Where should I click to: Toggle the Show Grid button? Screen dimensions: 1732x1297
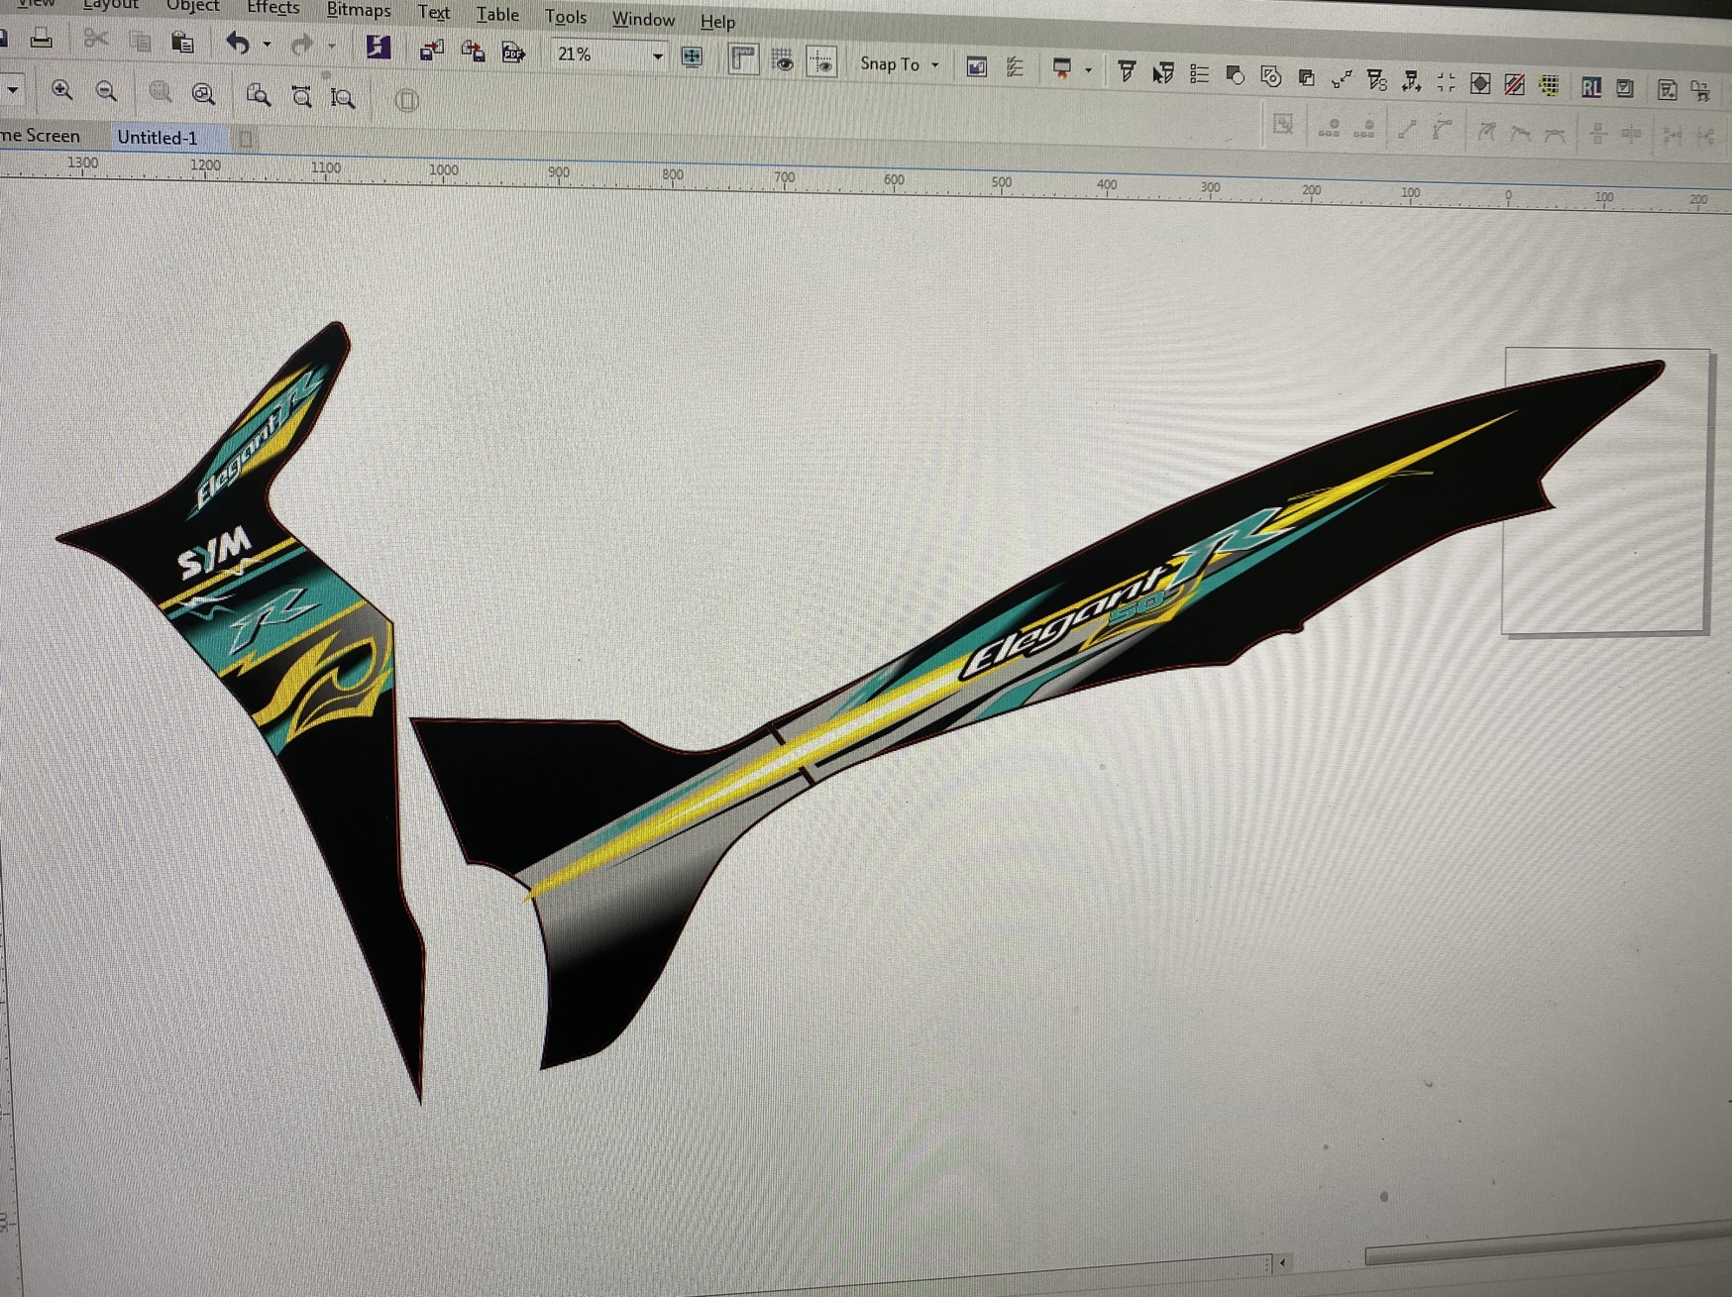point(783,60)
